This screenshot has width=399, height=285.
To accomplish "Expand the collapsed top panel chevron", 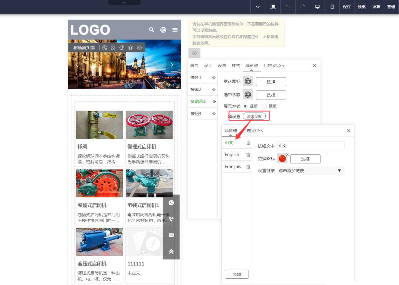I will point(124,2).
